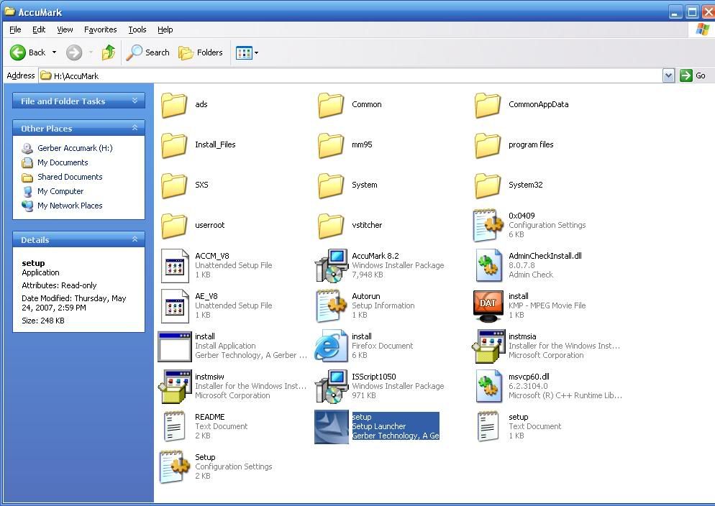Viewport: 715px width, 506px height.
Task: Open the vstitcher folder
Action: [332, 226]
